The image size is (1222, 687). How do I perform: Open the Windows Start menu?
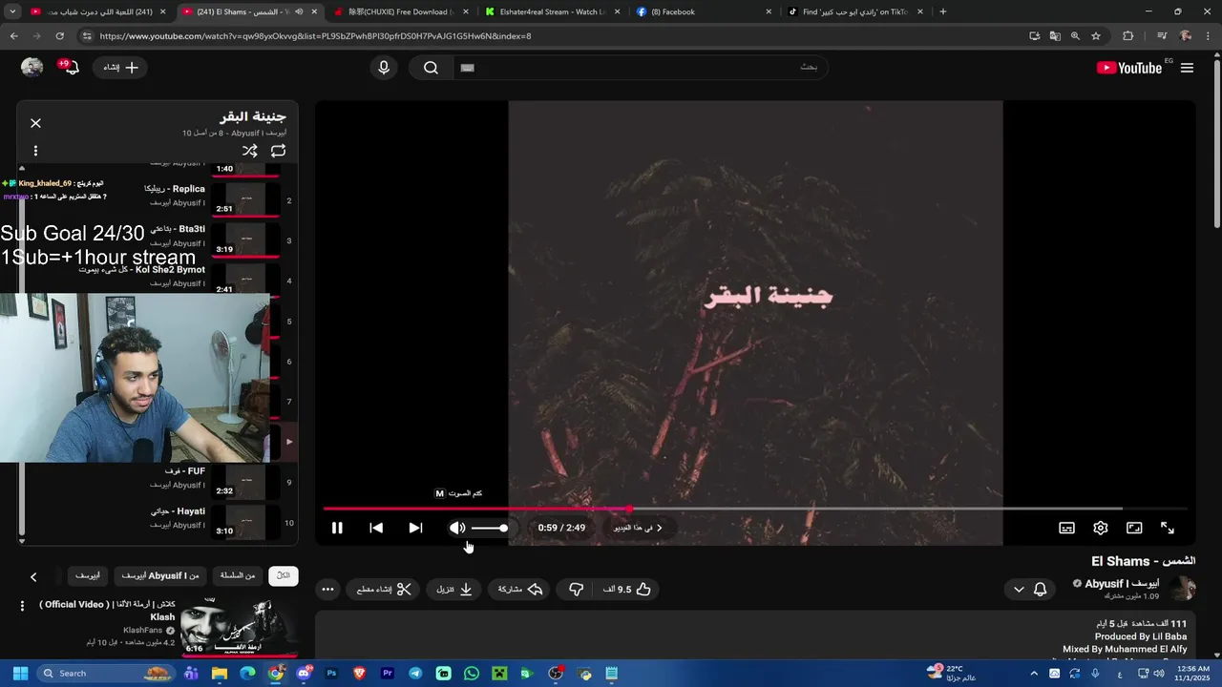(19, 673)
